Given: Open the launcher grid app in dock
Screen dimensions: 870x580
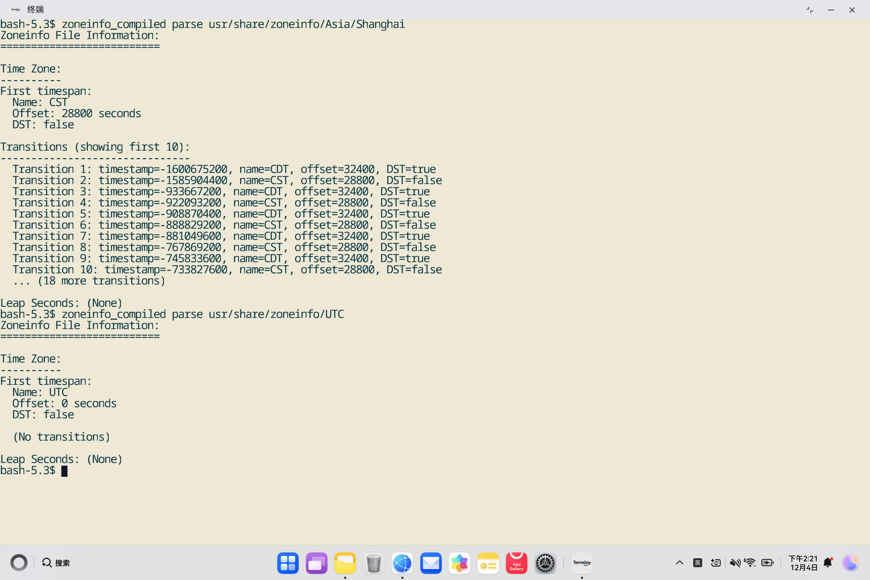Looking at the screenshot, I should coord(288,563).
